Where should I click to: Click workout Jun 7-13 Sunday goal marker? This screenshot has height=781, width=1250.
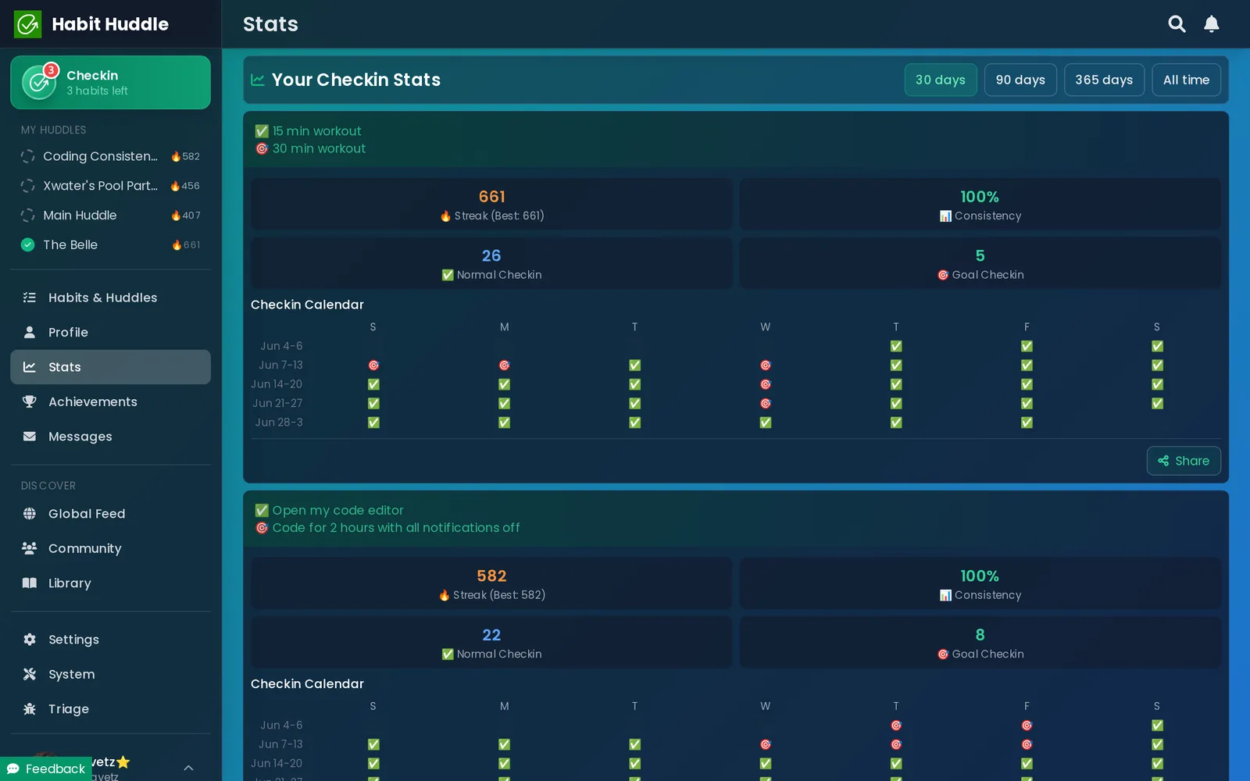click(373, 366)
